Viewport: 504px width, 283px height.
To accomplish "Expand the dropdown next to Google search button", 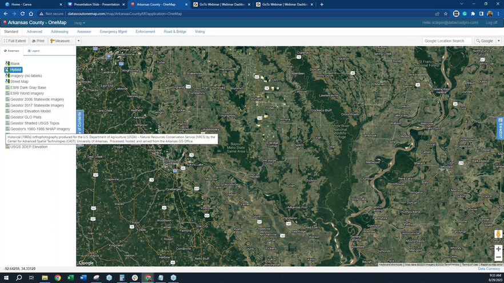I will 498,41.
